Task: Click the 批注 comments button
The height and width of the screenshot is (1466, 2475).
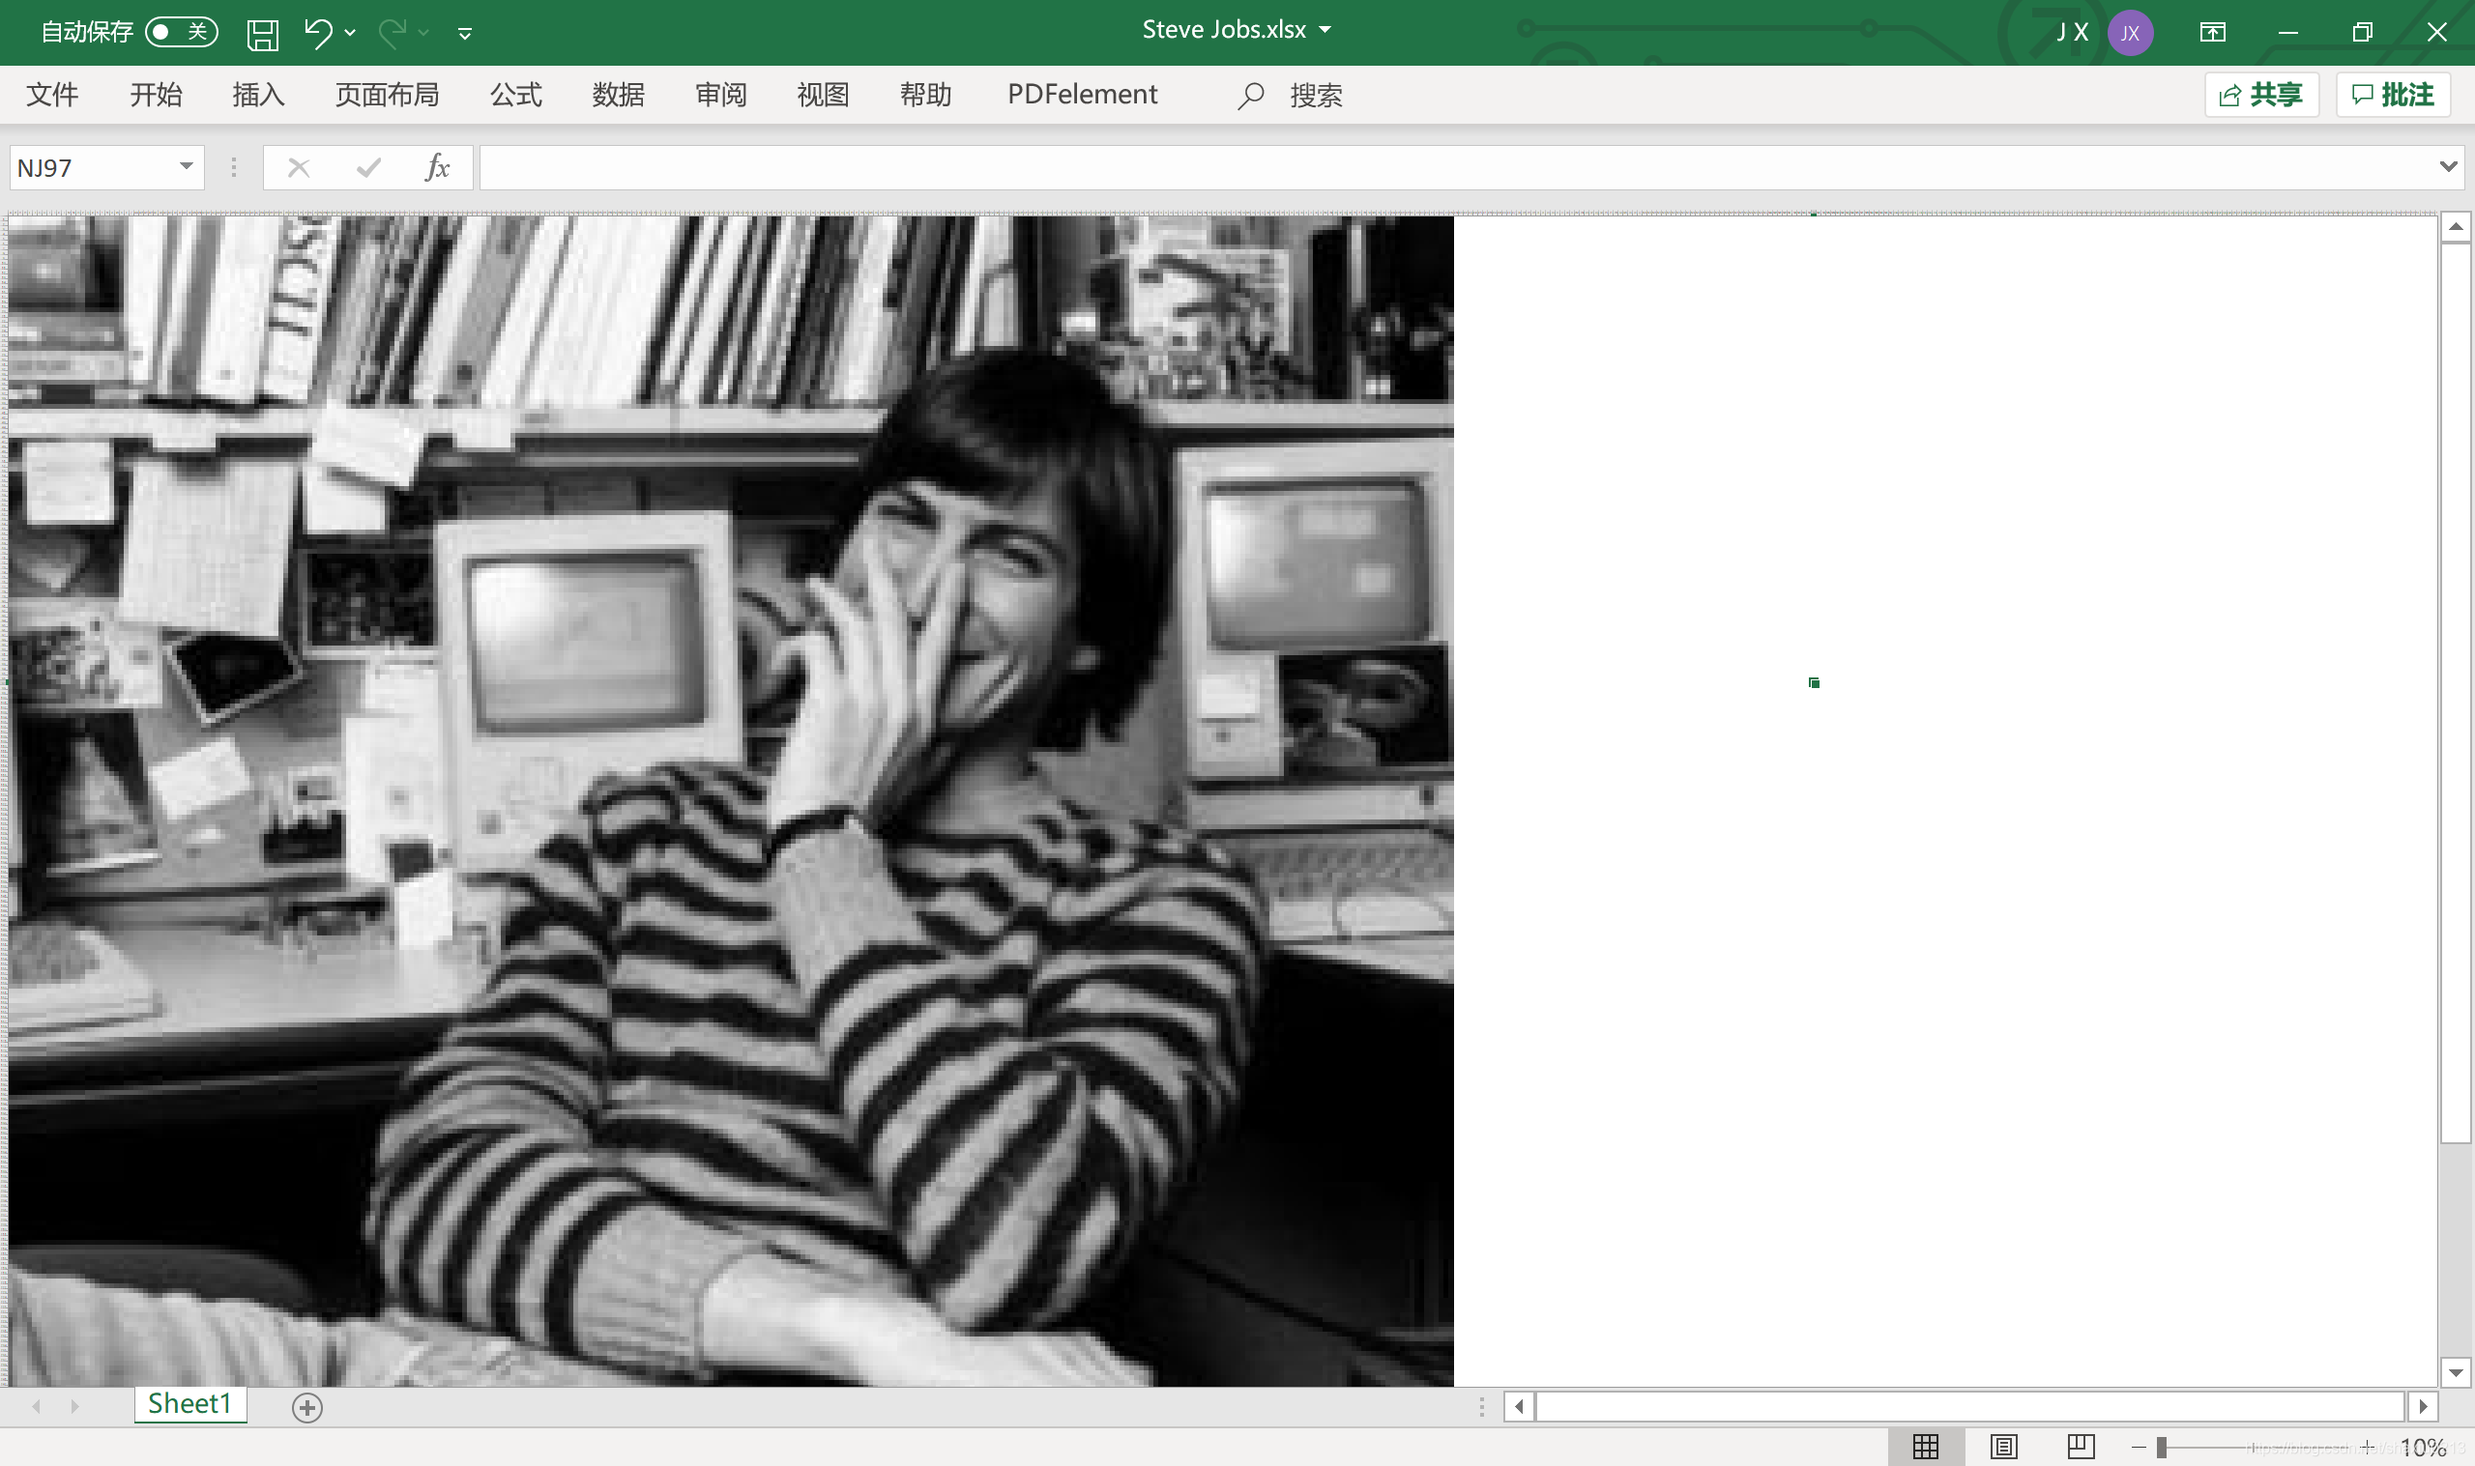Action: [2392, 95]
